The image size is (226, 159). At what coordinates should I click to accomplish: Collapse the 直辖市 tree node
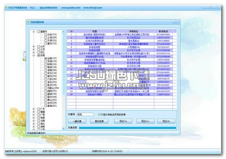pos(34,31)
